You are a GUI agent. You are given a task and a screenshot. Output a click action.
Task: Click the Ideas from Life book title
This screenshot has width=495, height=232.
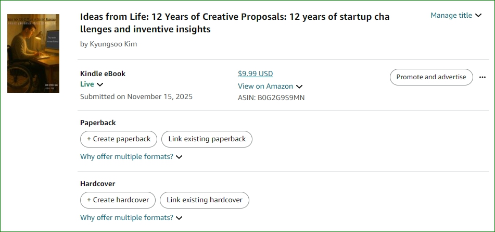click(234, 23)
